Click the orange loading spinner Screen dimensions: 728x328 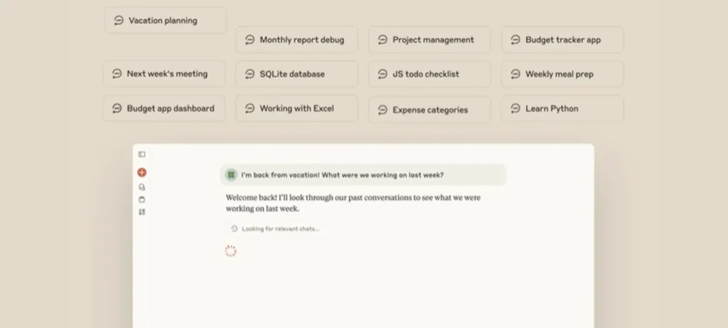point(230,251)
